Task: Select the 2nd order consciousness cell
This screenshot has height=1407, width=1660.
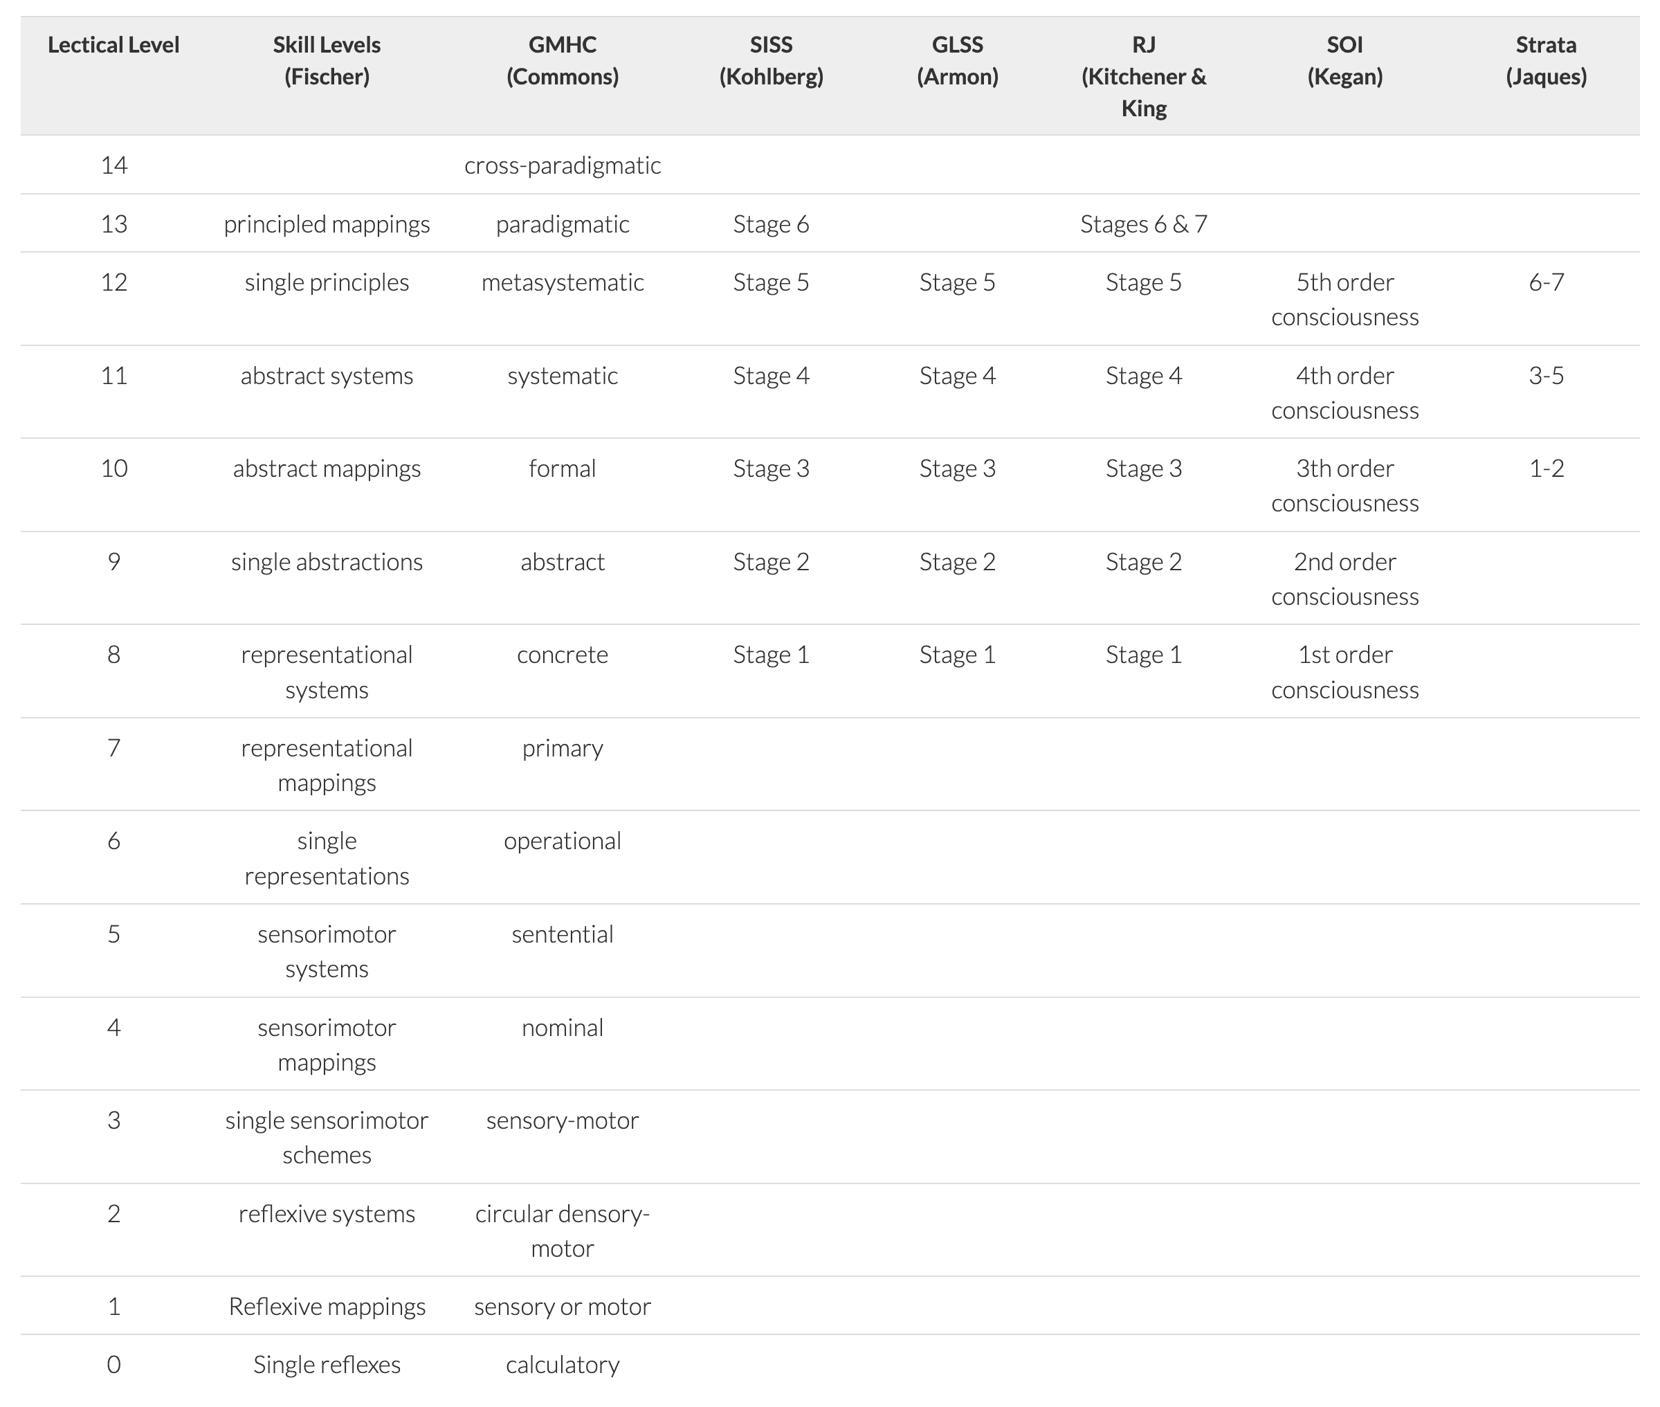Action: point(1344,579)
